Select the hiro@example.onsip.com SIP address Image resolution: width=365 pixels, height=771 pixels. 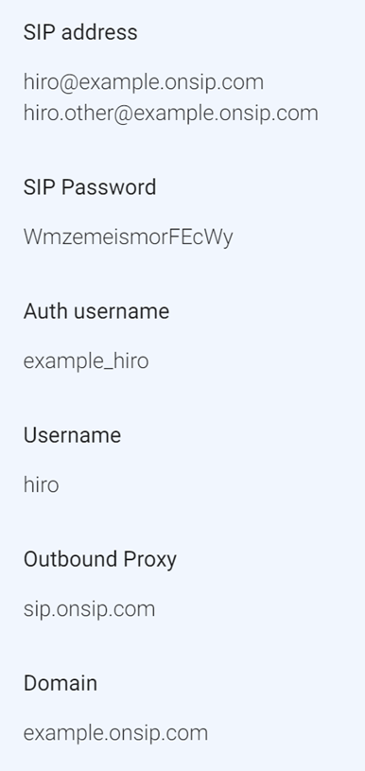coord(144,82)
